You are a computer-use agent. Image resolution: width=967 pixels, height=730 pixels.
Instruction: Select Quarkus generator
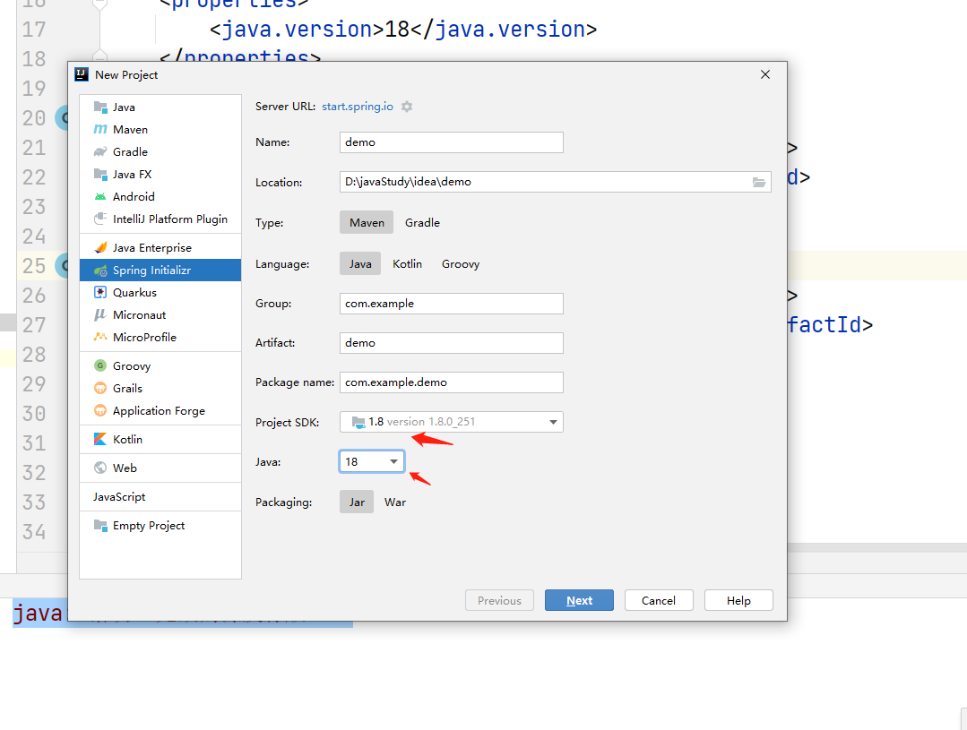(160, 292)
